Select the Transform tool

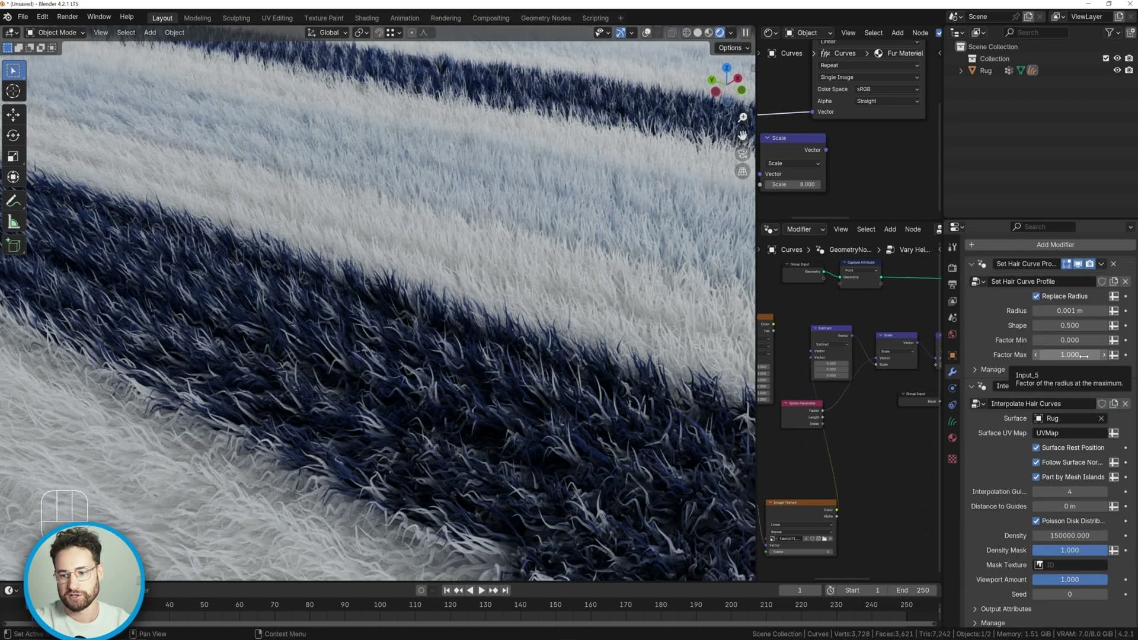click(13, 177)
